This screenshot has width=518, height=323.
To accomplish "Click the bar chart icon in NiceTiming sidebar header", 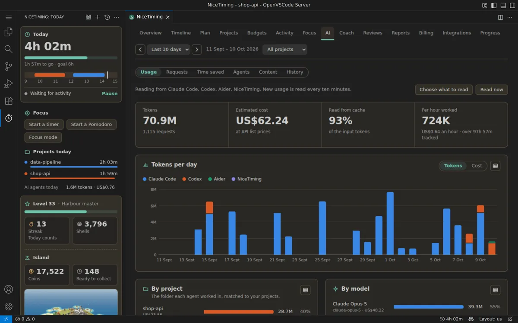I will point(88,17).
